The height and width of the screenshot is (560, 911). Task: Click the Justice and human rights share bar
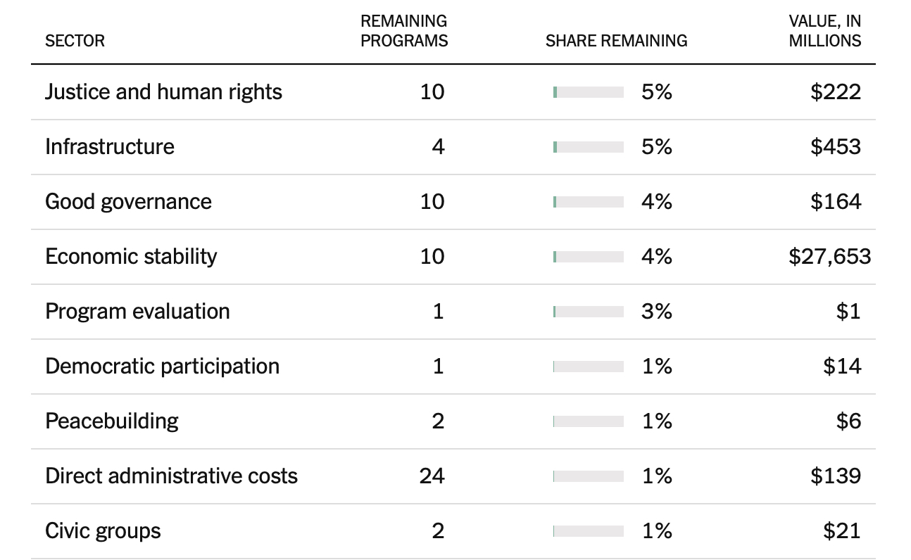589,92
